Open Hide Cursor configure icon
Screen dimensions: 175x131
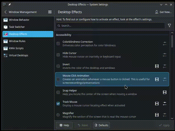pyautogui.click(x=165, y=55)
